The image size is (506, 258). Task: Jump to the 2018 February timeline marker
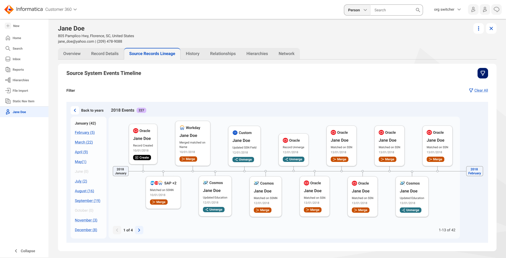(474, 171)
